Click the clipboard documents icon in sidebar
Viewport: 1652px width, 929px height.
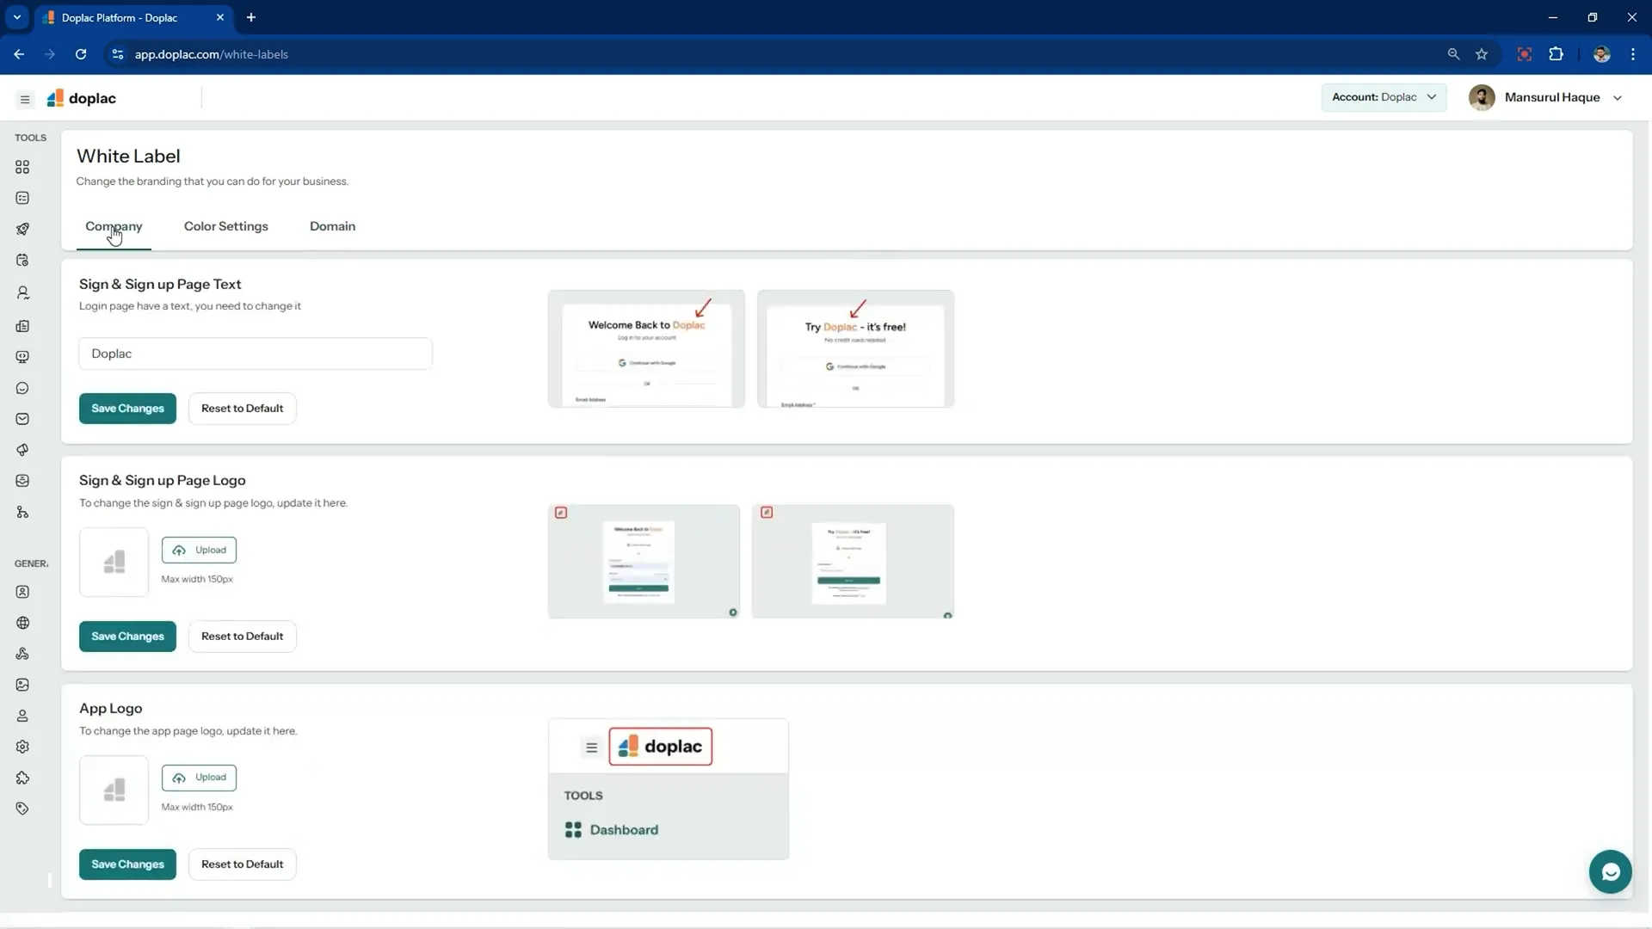pyautogui.click(x=22, y=326)
